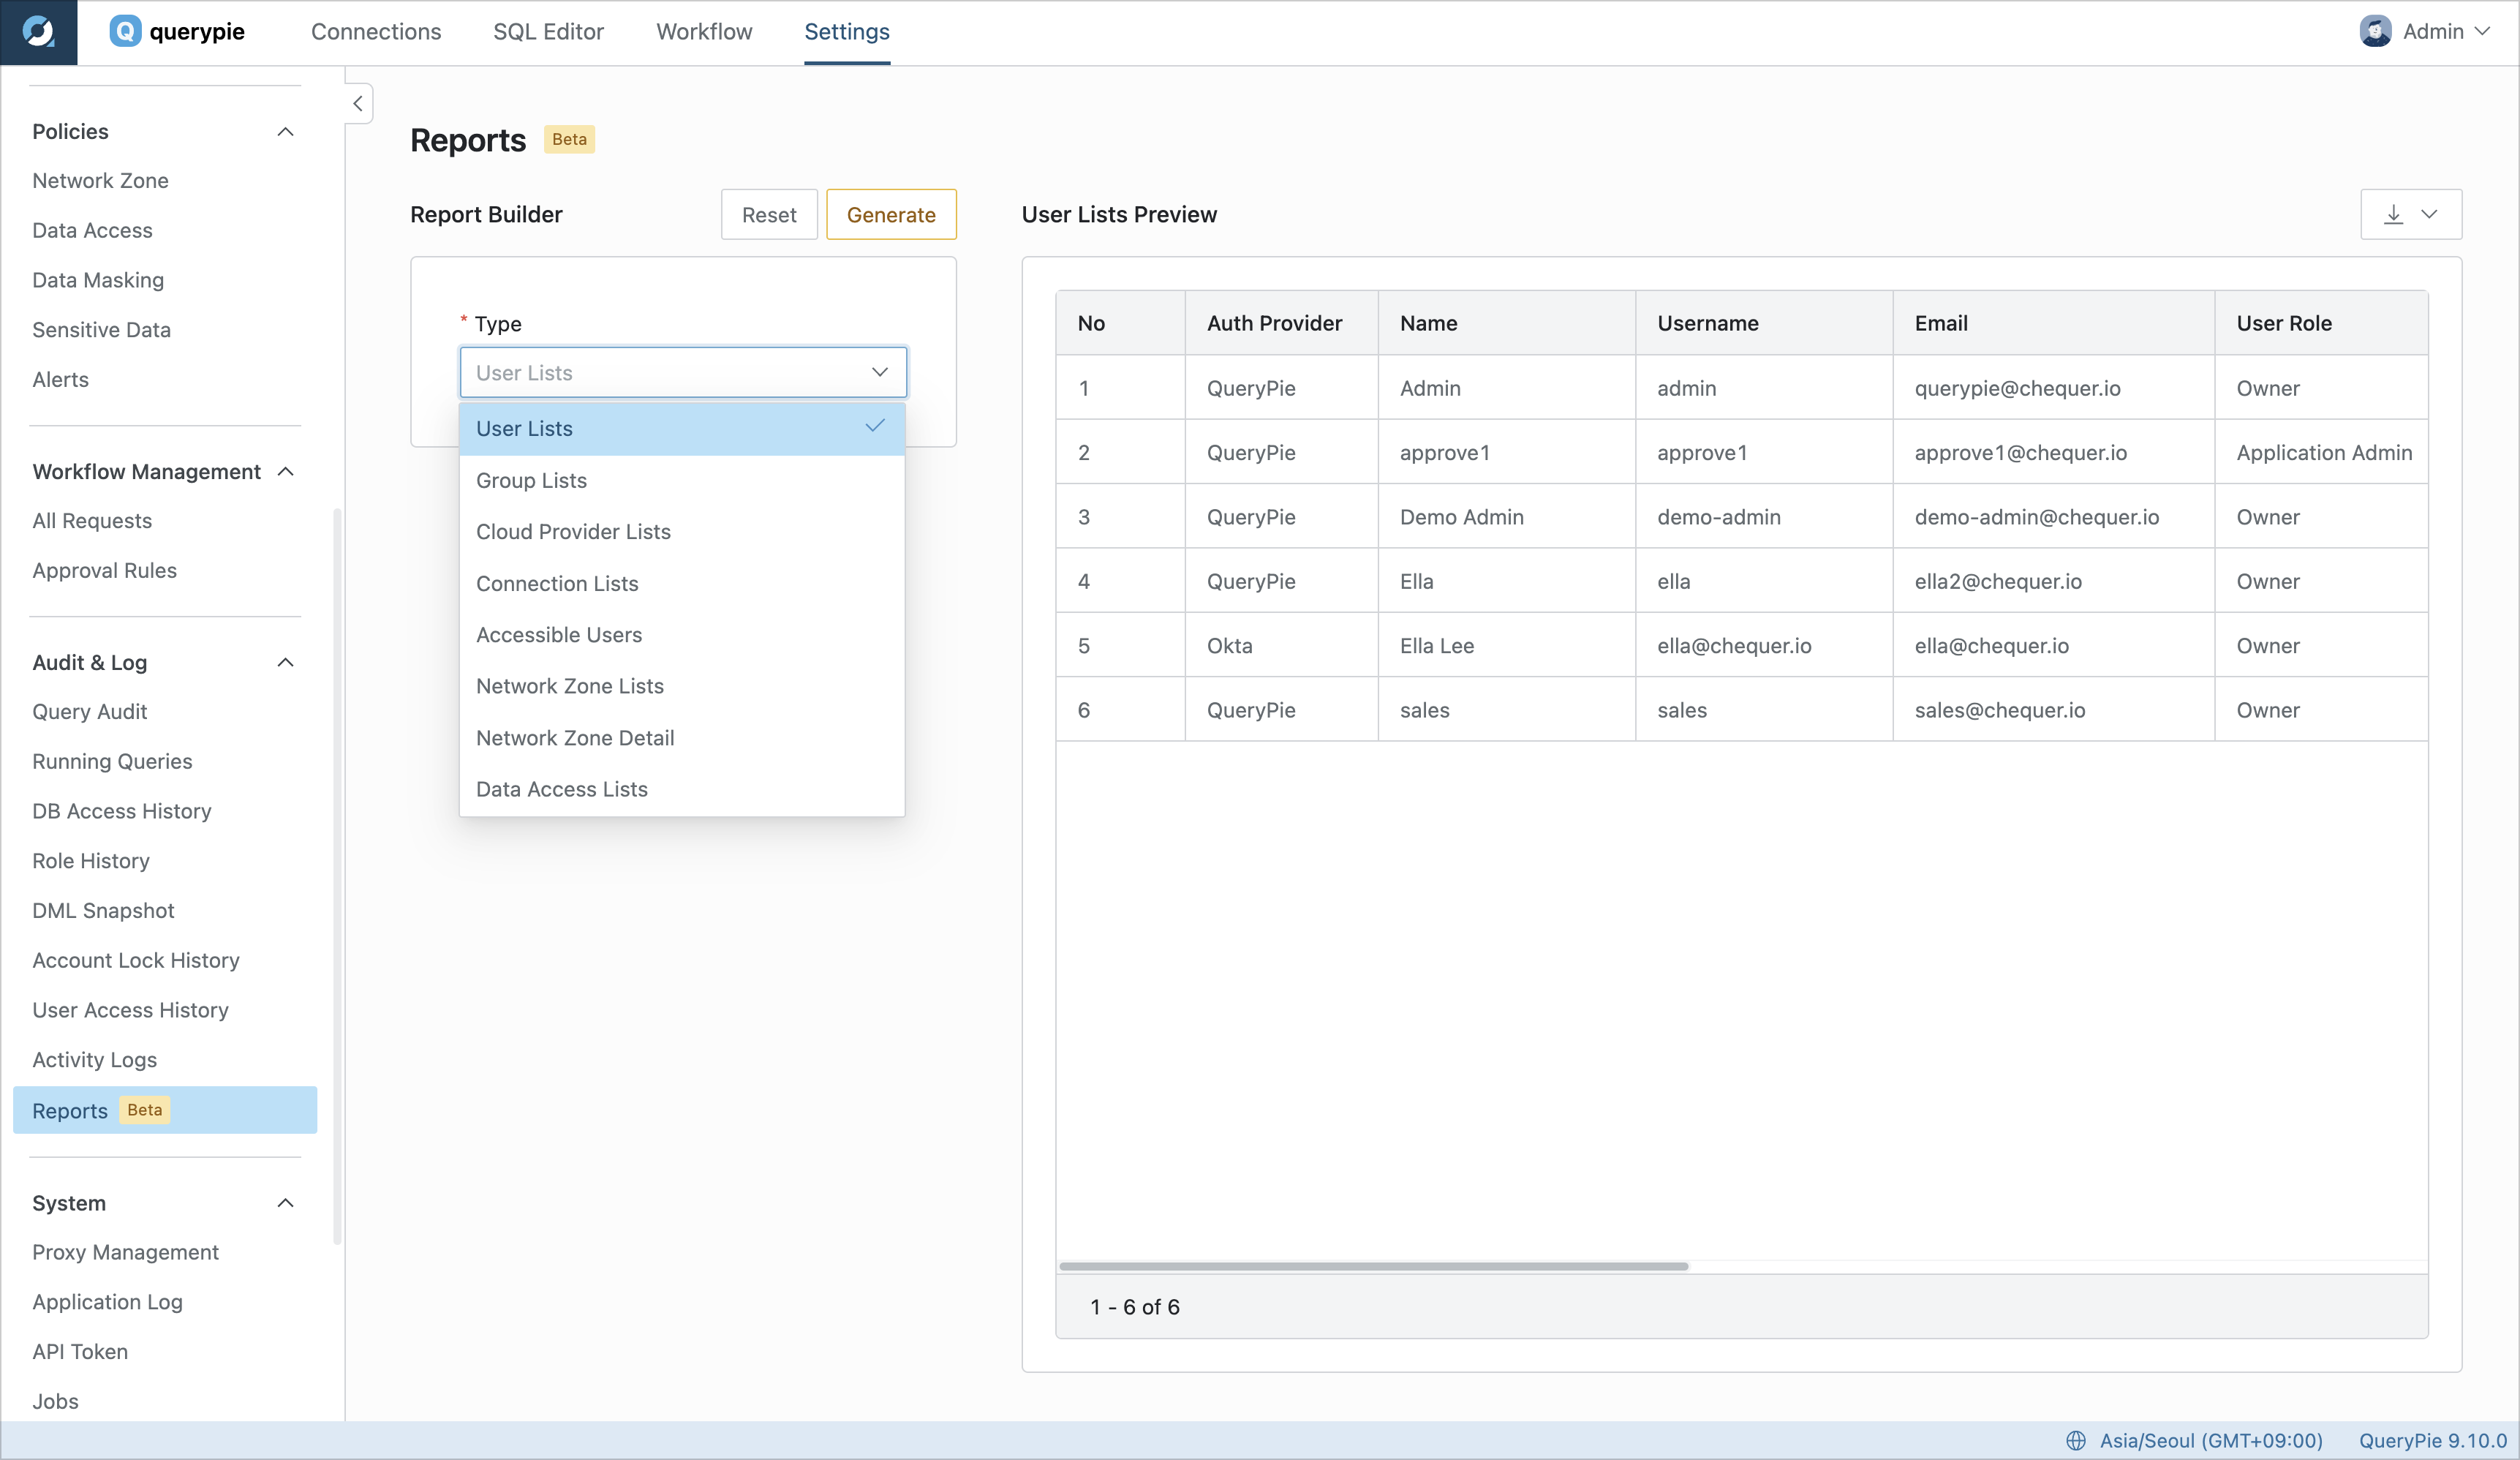Open the Workflow tab
The width and height of the screenshot is (2520, 1460).
(x=704, y=32)
